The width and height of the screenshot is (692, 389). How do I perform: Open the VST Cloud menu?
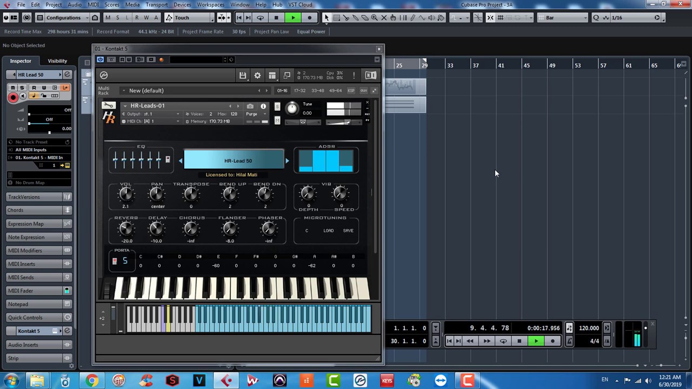click(x=300, y=4)
